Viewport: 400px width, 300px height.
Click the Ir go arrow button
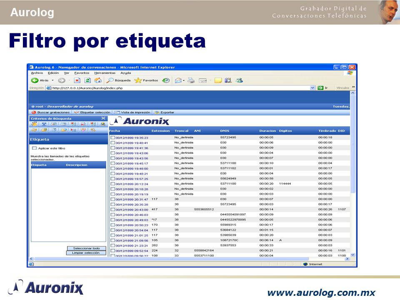pos(320,88)
